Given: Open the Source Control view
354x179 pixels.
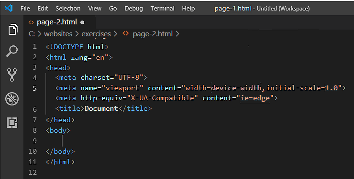Looking at the screenshot, I should [12, 75].
